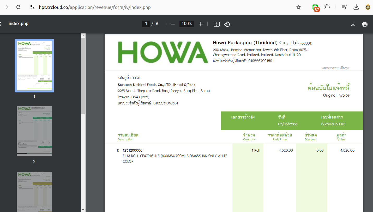Print the PDF document

(365, 24)
